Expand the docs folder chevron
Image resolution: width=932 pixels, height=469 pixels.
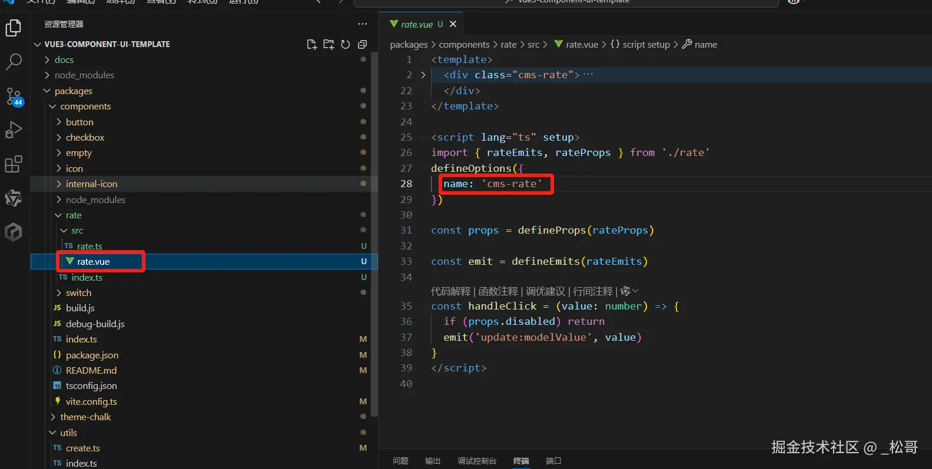(47, 59)
